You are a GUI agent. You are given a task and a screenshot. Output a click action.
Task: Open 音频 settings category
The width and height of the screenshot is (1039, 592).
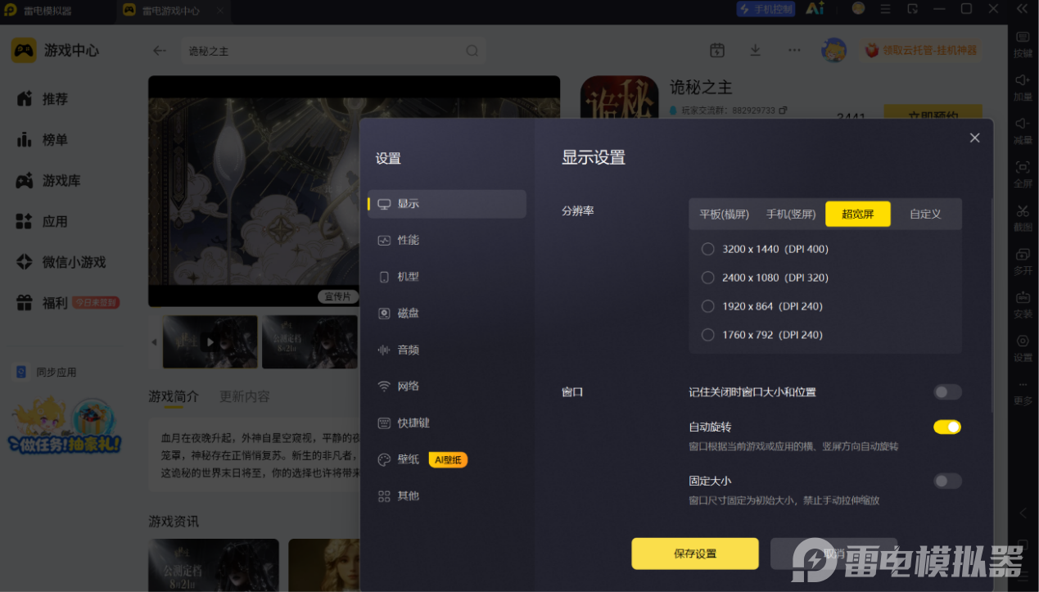[x=447, y=350]
